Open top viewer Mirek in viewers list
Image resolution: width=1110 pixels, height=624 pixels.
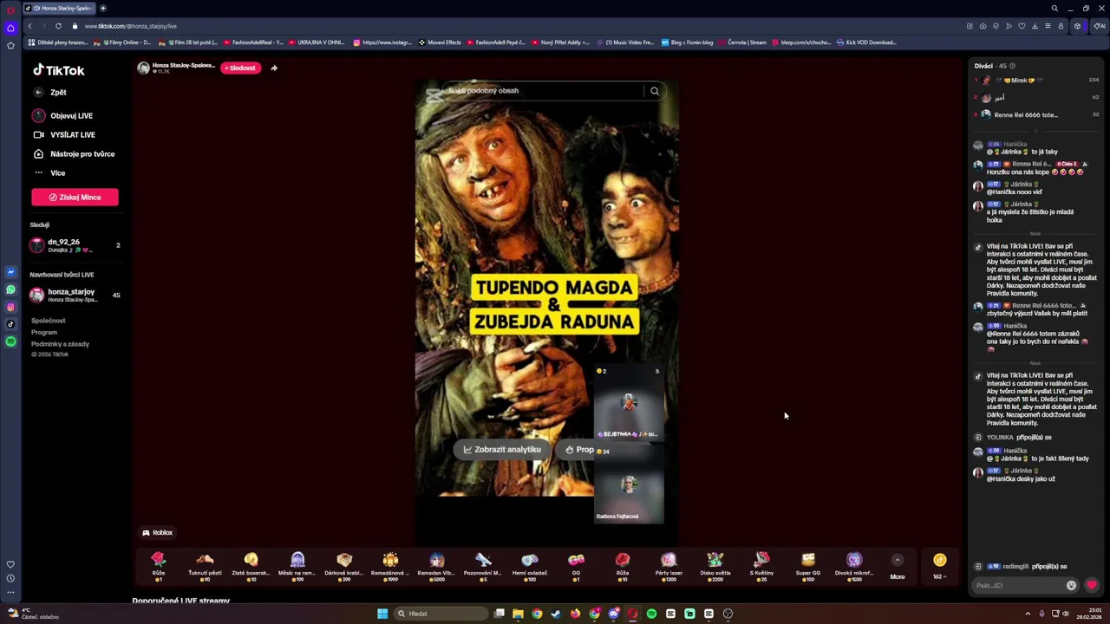(1037, 80)
